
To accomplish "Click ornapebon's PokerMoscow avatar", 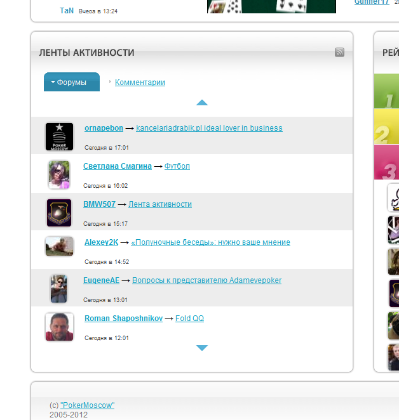I will click(59, 136).
